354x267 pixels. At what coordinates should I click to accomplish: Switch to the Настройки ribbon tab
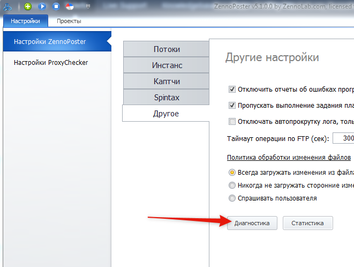coord(25,21)
